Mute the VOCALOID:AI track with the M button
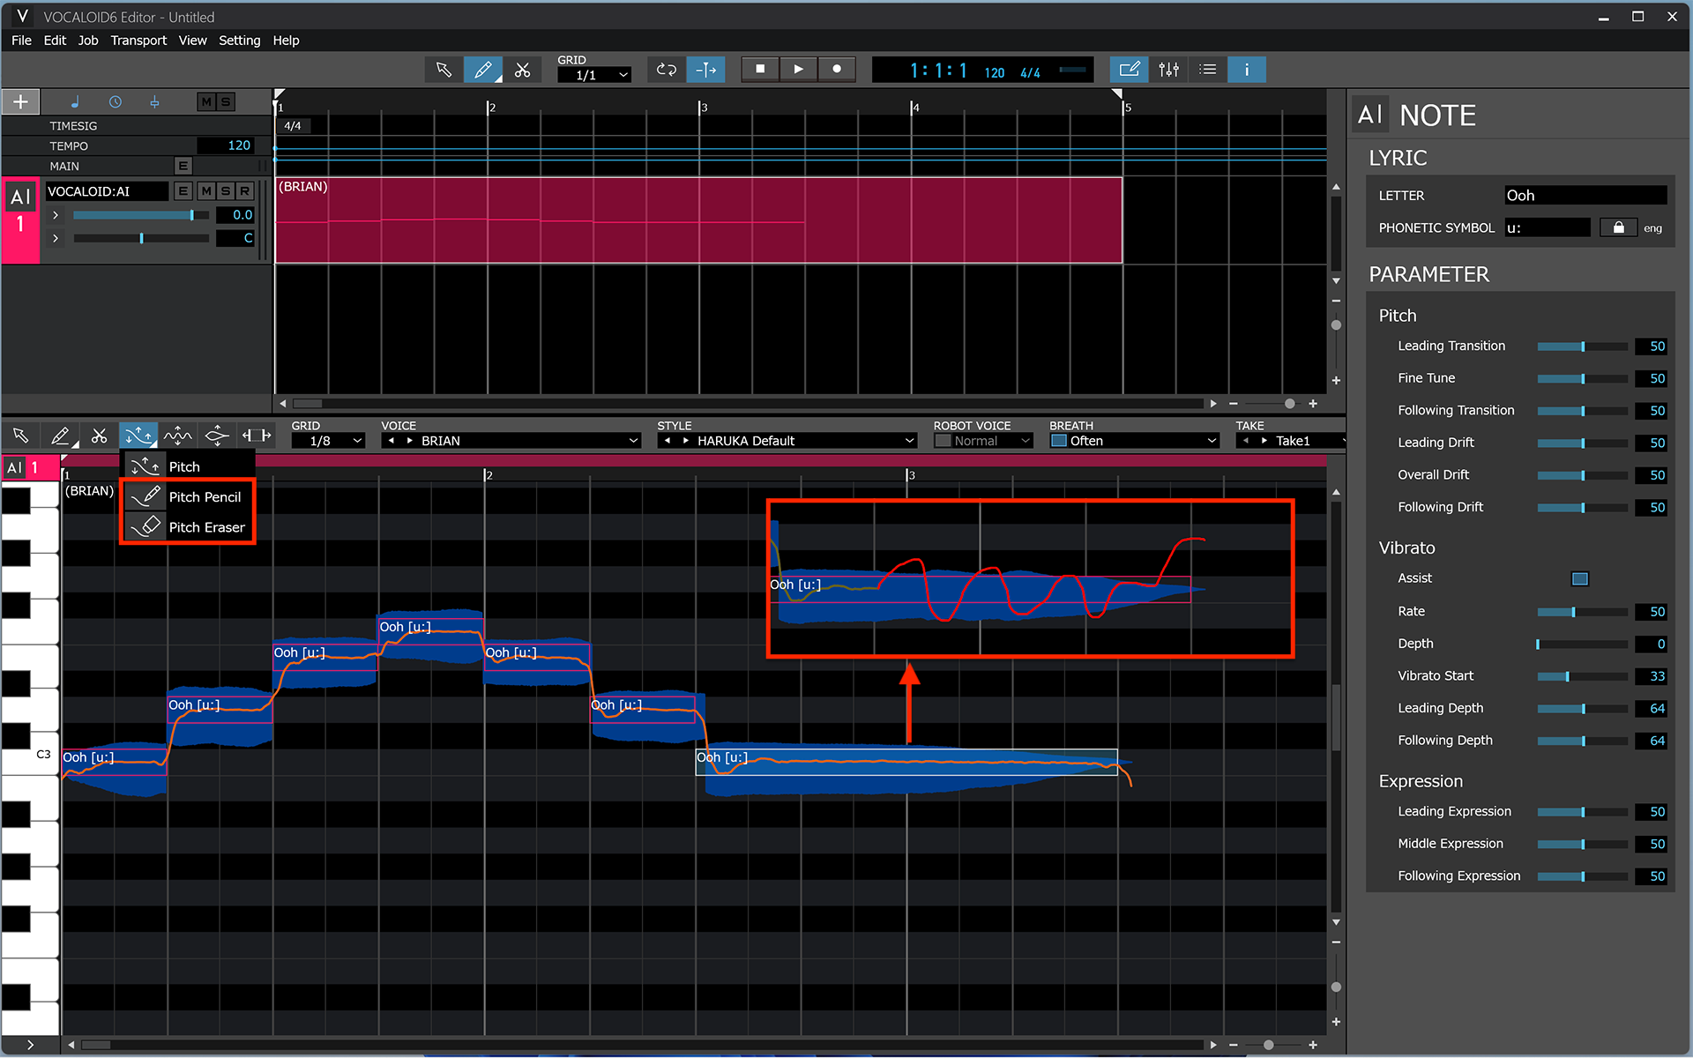This screenshot has height=1058, width=1693. click(x=205, y=190)
